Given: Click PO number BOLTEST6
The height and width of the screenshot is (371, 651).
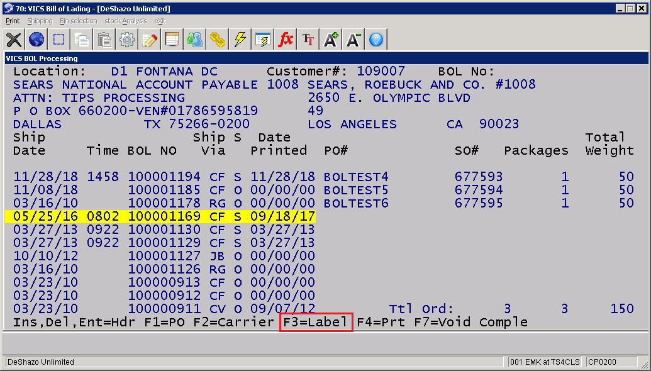Looking at the screenshot, I should click(356, 204).
